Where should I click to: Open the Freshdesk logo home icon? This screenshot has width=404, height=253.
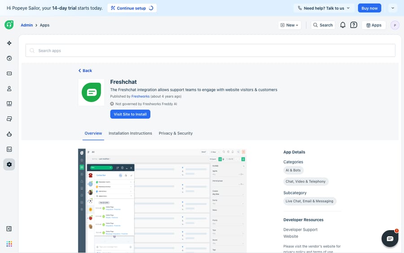9,25
